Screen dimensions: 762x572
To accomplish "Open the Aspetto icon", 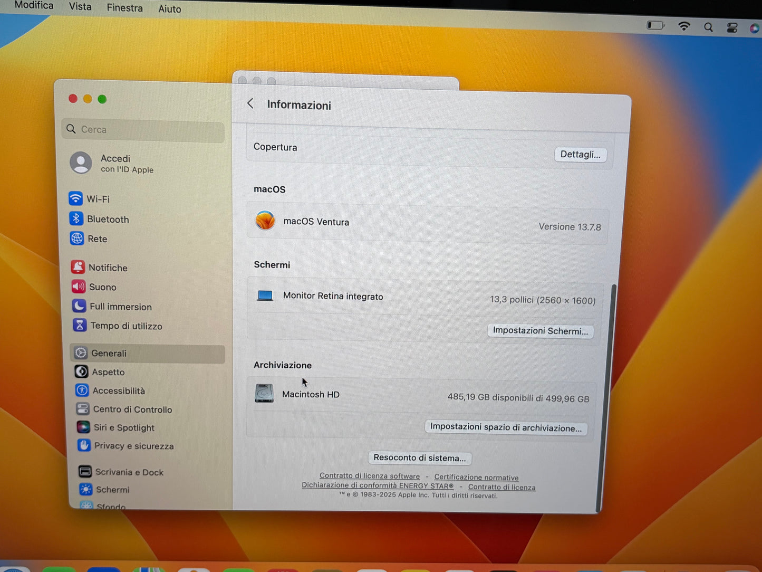I will click(81, 371).
